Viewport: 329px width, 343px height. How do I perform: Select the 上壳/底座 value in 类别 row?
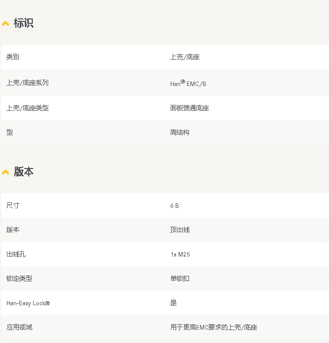(185, 57)
